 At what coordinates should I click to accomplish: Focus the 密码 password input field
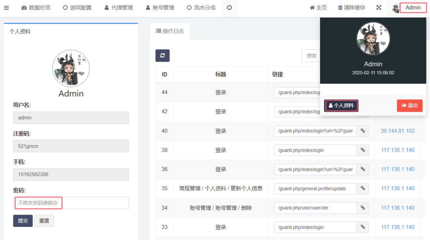(x=71, y=203)
